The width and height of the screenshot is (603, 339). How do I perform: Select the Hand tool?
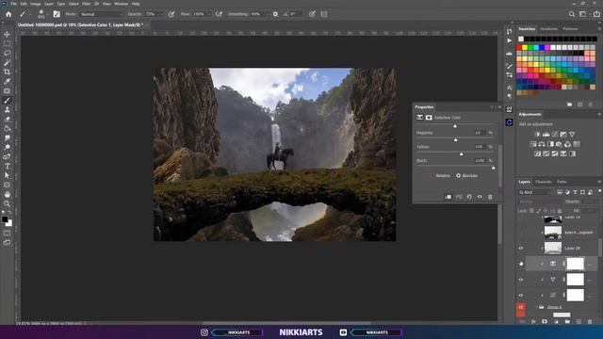point(7,195)
